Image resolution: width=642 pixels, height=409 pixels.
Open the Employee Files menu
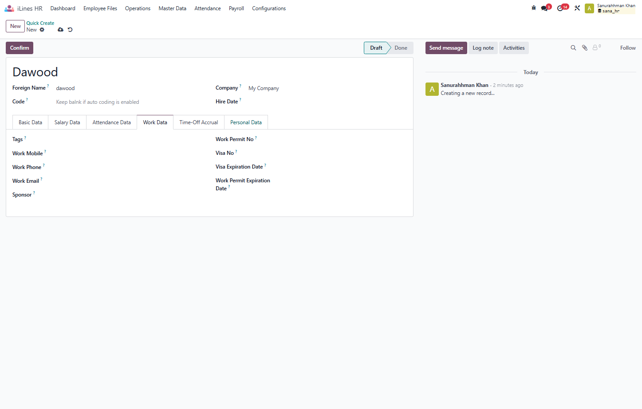point(100,8)
